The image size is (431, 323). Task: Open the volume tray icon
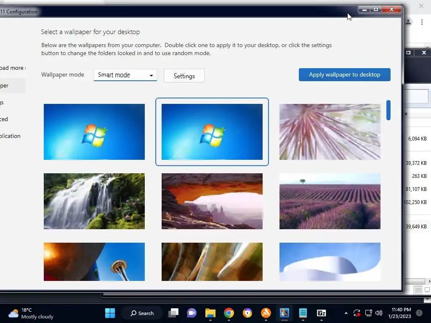(379, 313)
